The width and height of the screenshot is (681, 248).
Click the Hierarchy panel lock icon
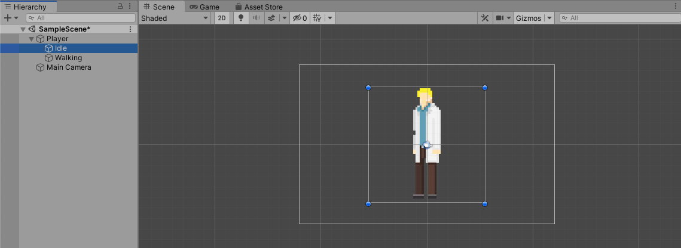[120, 6]
